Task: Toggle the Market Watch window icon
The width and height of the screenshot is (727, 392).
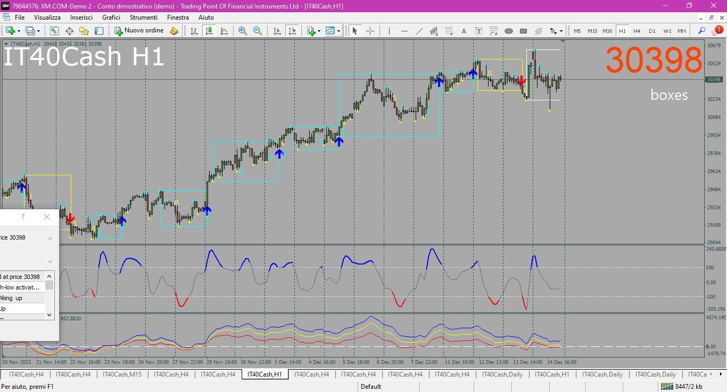Action: [54, 31]
